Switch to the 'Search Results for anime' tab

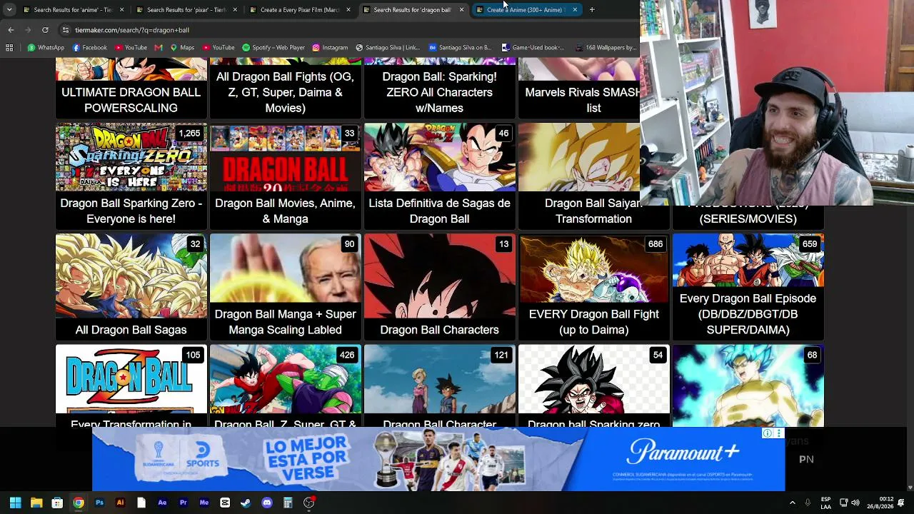tap(74, 10)
